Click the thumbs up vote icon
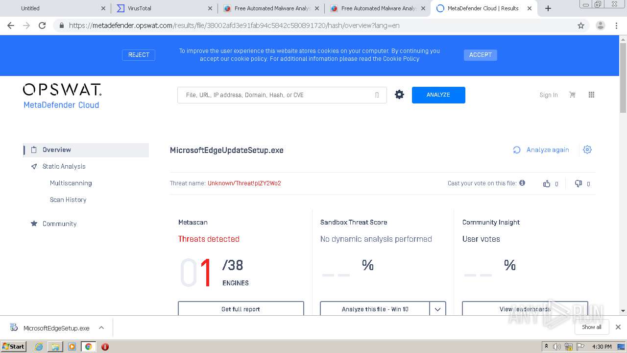The height and width of the screenshot is (353, 627). pyautogui.click(x=547, y=183)
